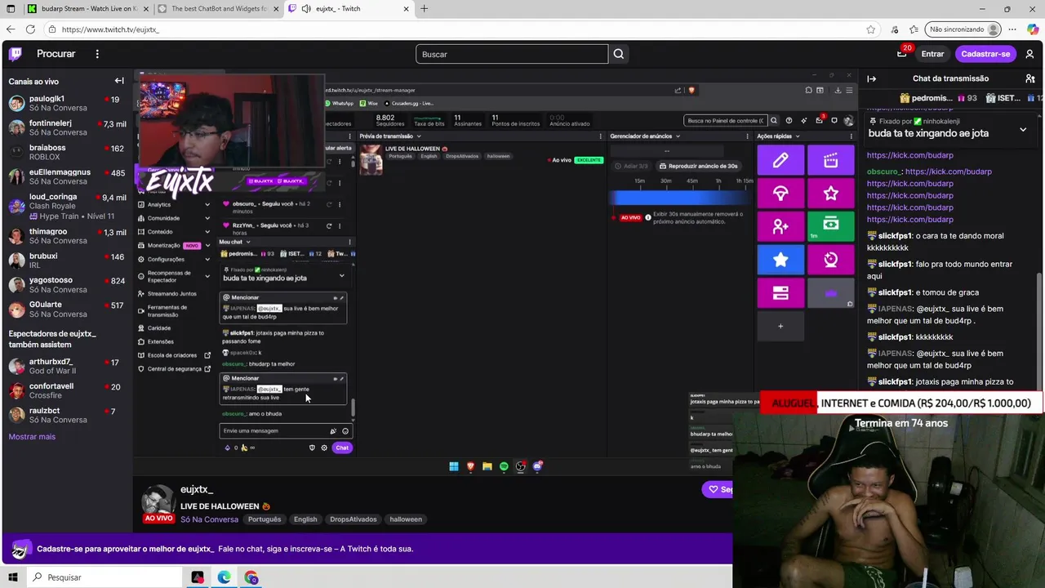Screen dimensions: 1045x588
Task: Click the clapperboard clip tile in streamed dashboard
Action: point(830,160)
